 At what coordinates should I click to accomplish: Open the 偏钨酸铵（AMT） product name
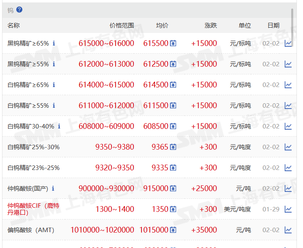(x=31, y=230)
